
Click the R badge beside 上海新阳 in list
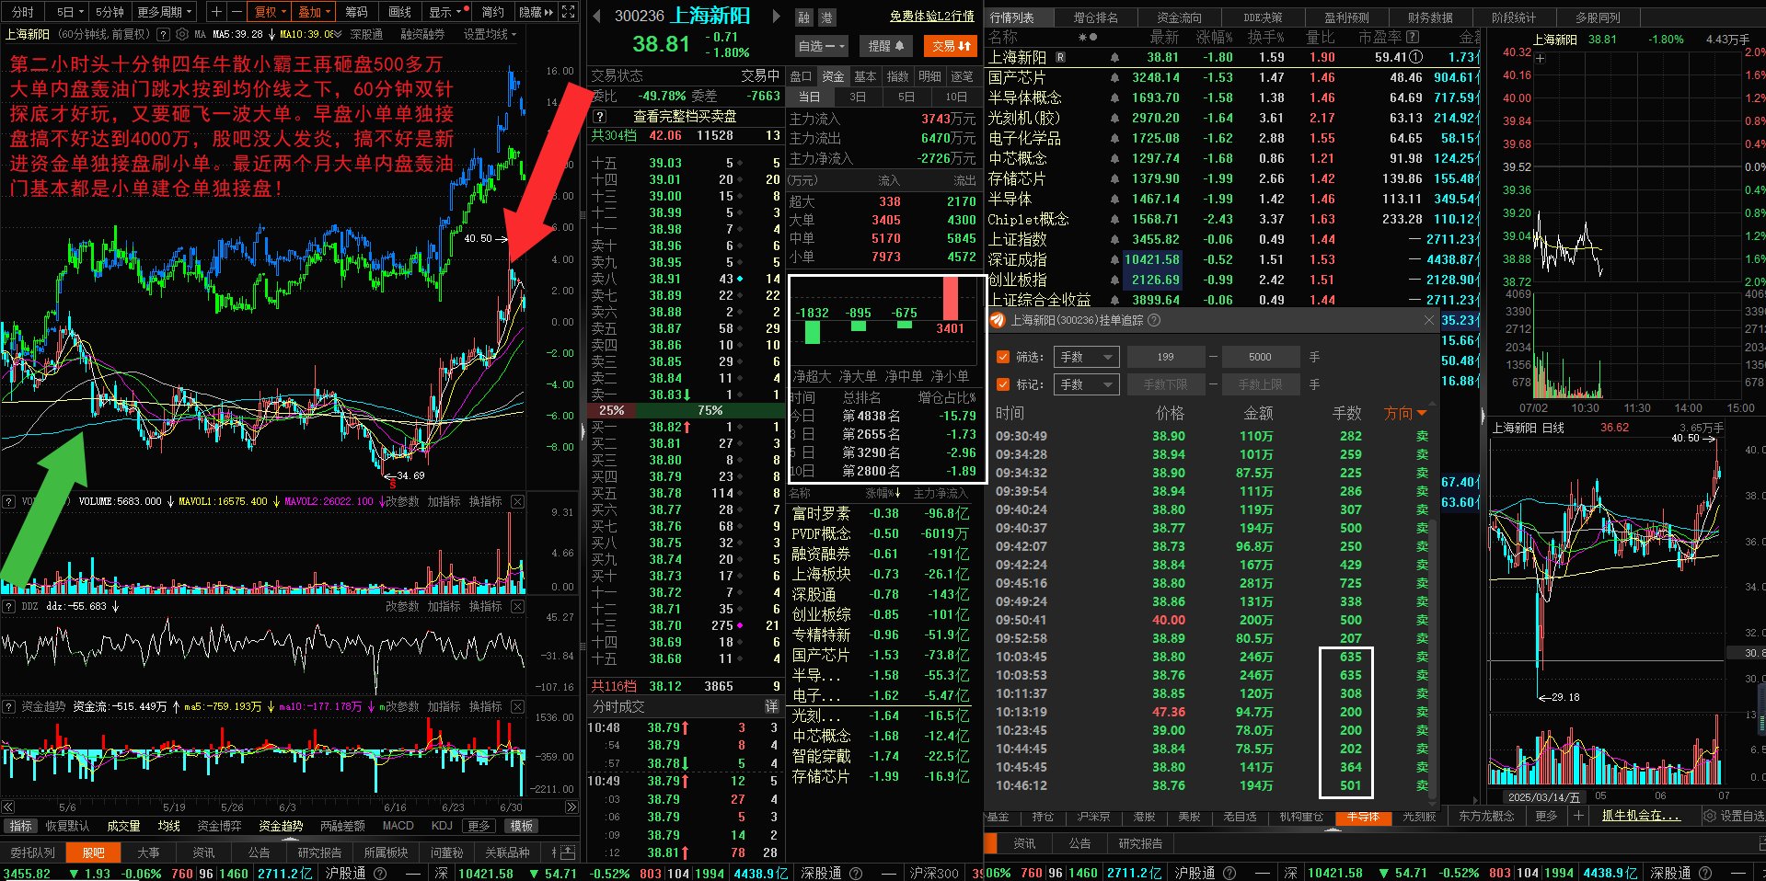[1060, 57]
